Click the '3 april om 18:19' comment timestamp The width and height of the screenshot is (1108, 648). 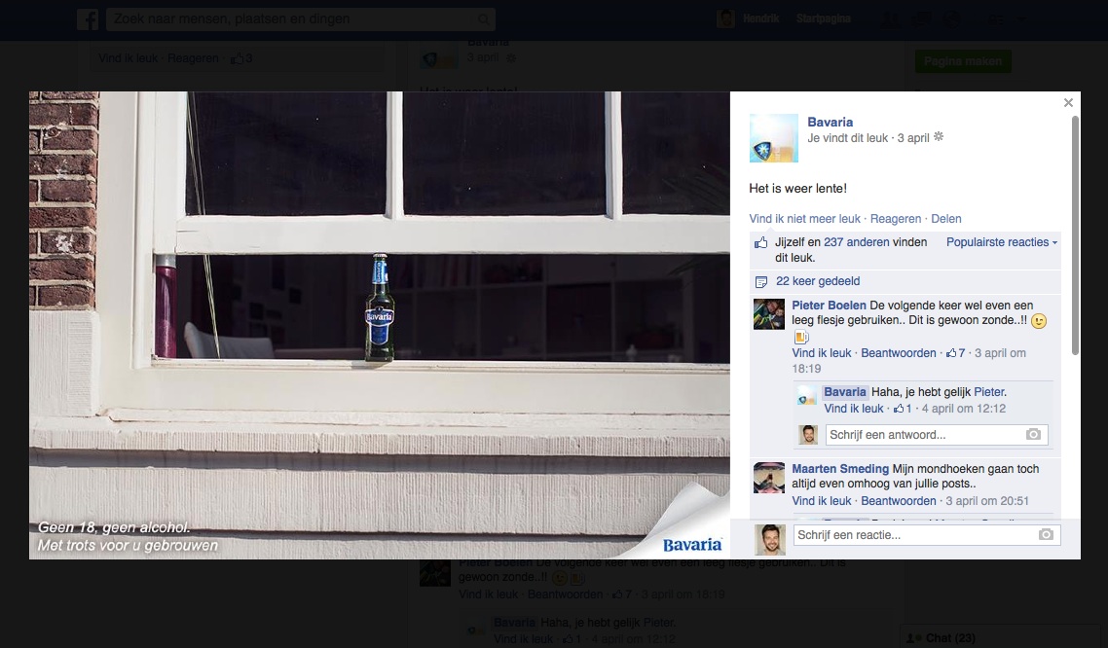(908, 361)
